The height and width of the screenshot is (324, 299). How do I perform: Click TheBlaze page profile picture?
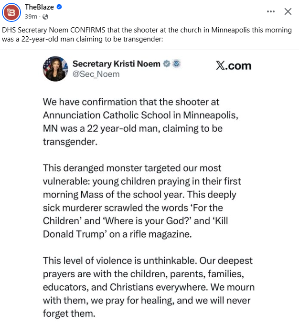coord(11,11)
